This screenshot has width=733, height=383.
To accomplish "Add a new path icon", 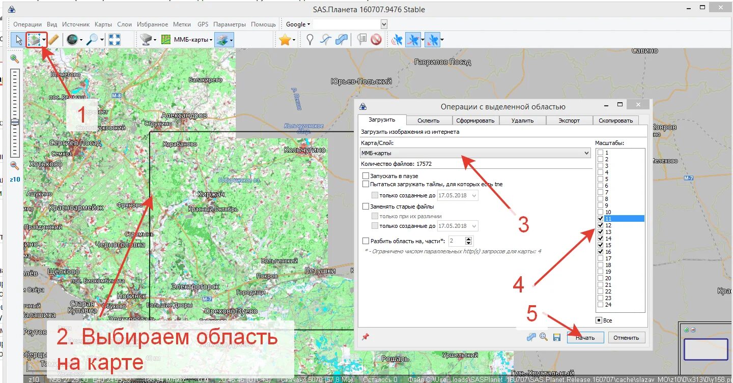I will tap(326, 40).
